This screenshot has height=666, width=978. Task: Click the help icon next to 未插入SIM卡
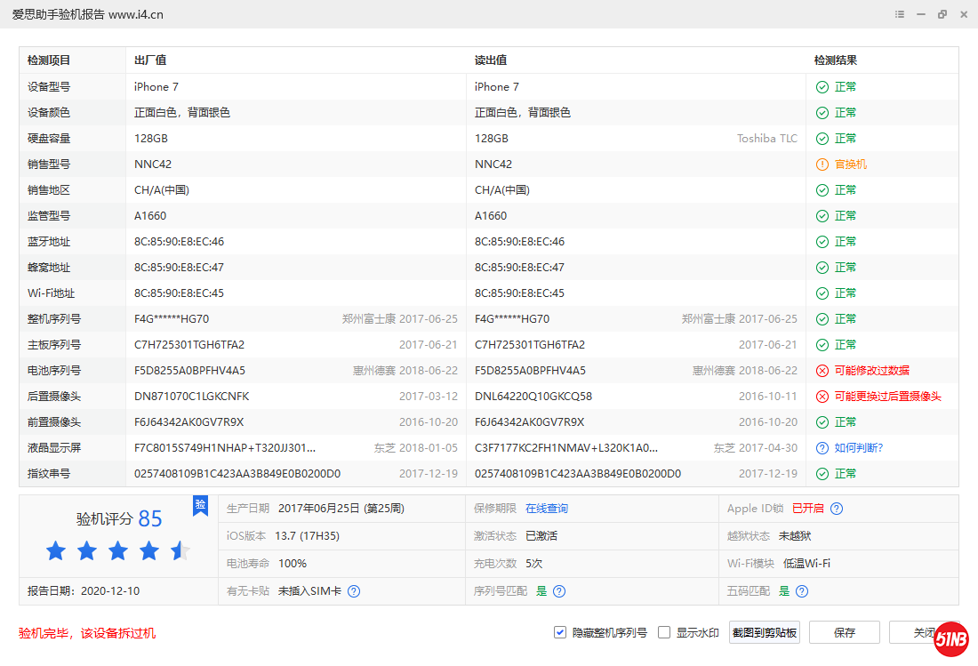coord(354,591)
